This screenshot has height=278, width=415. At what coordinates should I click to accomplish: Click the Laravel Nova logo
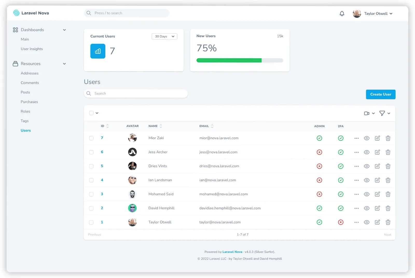[31, 13]
